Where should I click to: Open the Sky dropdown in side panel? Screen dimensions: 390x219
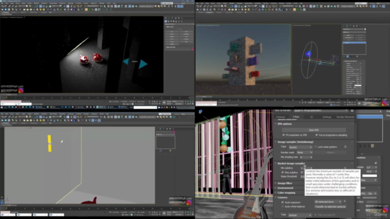click(x=369, y=193)
